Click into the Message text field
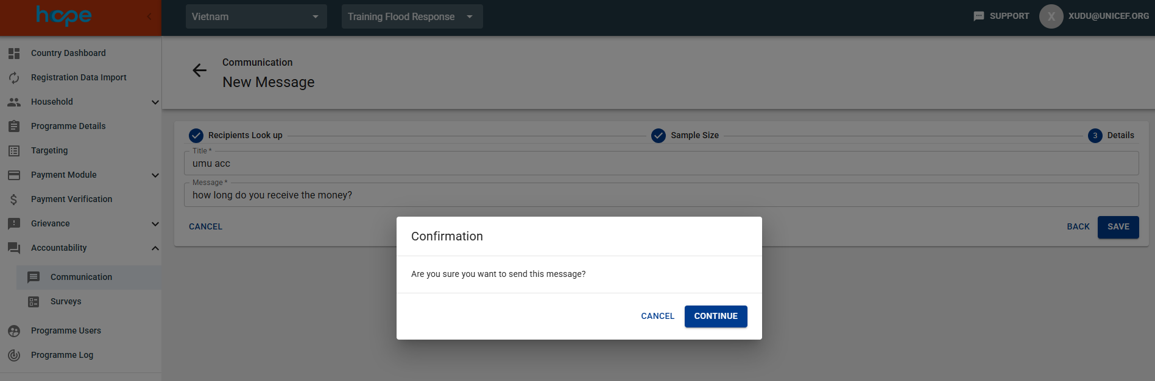 [661, 195]
